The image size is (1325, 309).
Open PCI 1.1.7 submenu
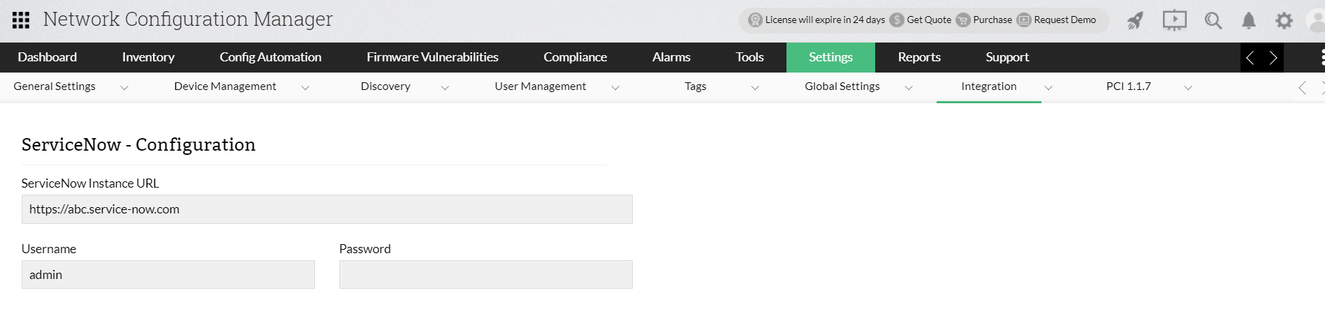[1129, 86]
